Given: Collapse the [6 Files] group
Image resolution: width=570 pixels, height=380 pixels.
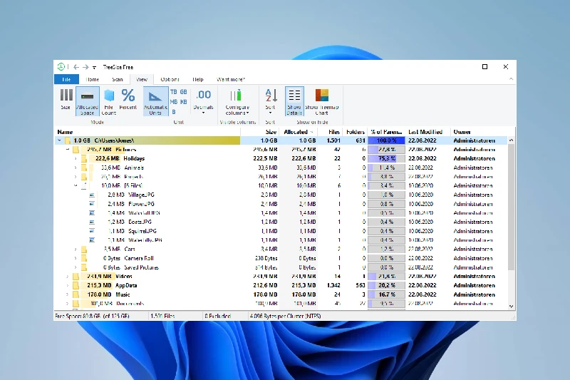Looking at the screenshot, I should [76, 185].
